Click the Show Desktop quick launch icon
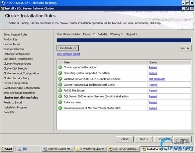The image size is (195, 153). point(25,149)
